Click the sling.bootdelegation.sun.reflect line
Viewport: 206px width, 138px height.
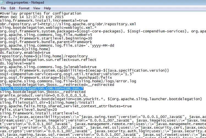(48, 60)
